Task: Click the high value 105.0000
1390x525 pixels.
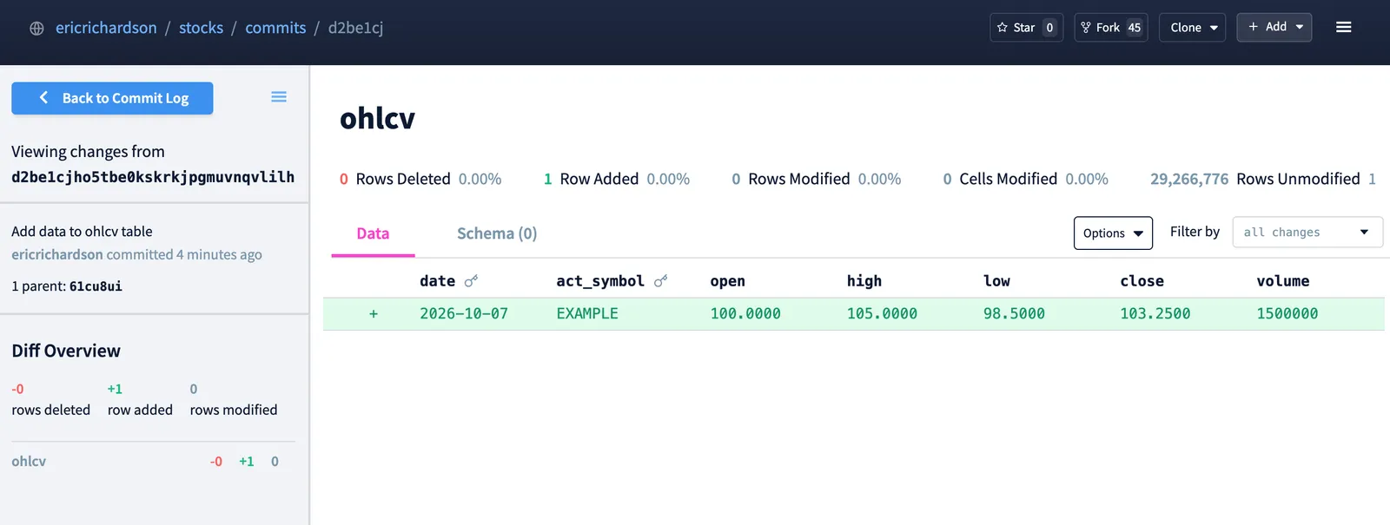Action: click(882, 314)
